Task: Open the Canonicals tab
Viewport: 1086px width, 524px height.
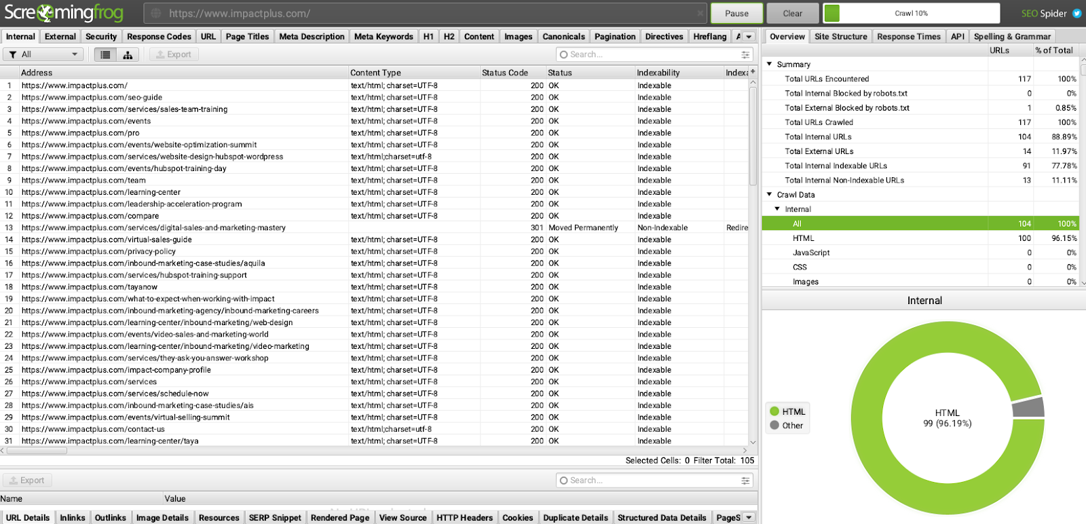Action: (563, 37)
